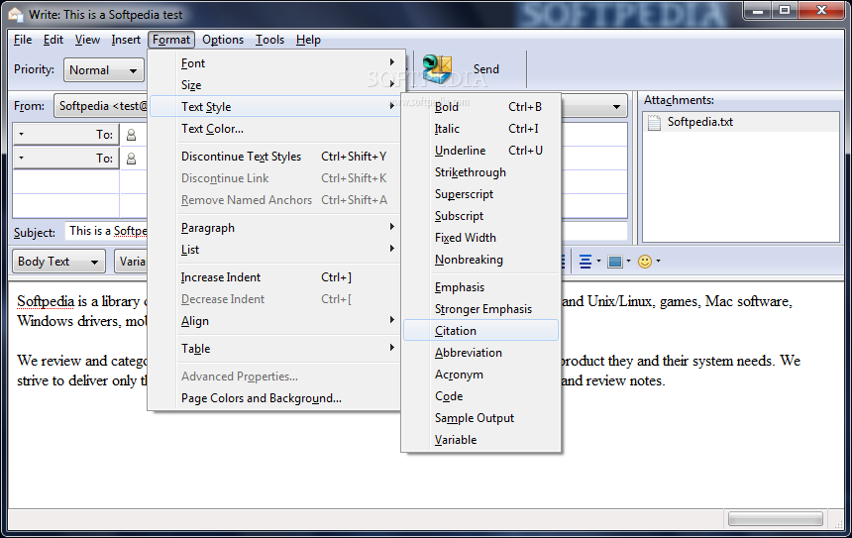Apply Superscript text style
The height and width of the screenshot is (538, 852).
[x=480, y=194]
